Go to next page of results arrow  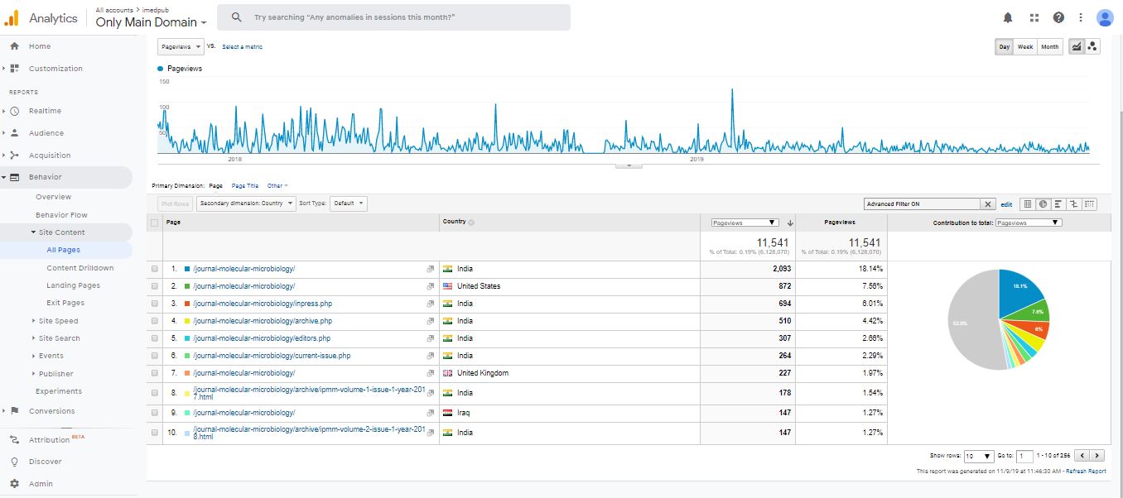[x=1097, y=456]
